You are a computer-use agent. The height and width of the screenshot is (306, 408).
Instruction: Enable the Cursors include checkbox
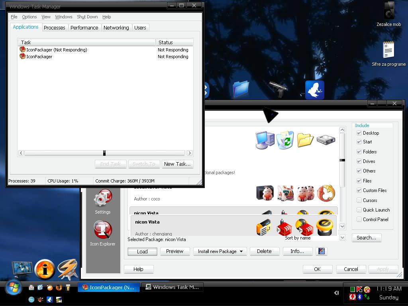pos(359,200)
